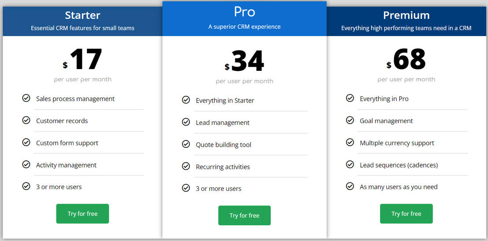Click checkmark icon beside Pro's 3 or more users
Image resolution: width=488 pixels, height=241 pixels.
(x=186, y=188)
